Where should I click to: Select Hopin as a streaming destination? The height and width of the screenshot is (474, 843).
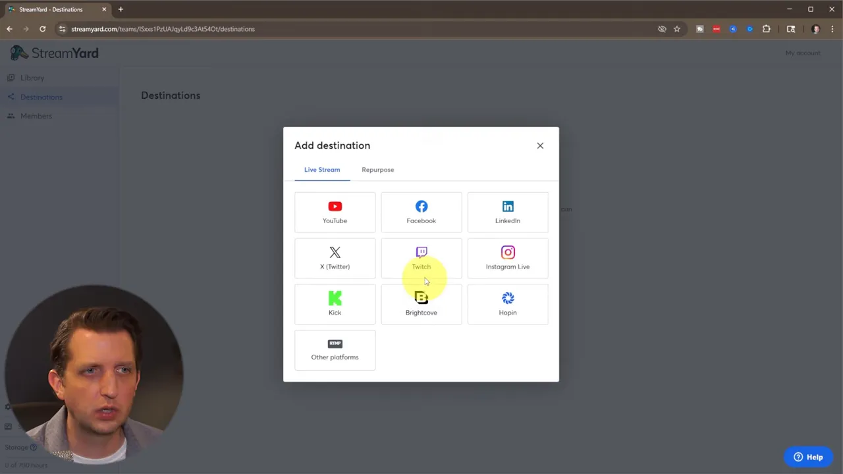[507, 303]
